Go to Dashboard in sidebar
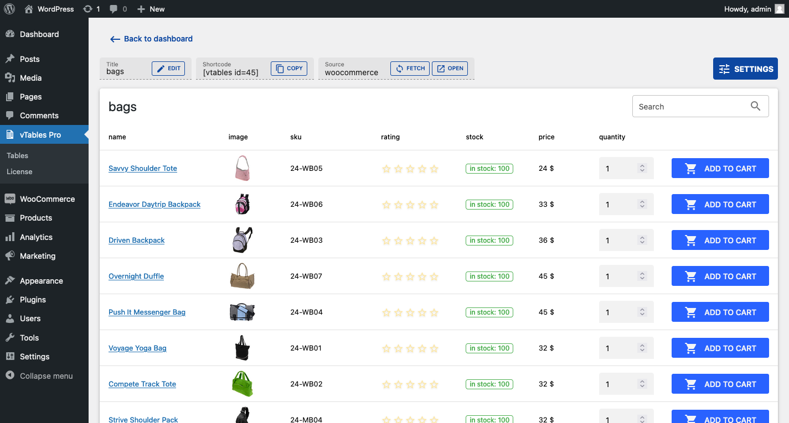The width and height of the screenshot is (789, 423). pyautogui.click(x=44, y=34)
